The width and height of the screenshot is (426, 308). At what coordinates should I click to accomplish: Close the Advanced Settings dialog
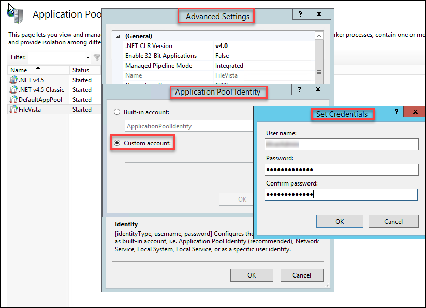point(319,14)
